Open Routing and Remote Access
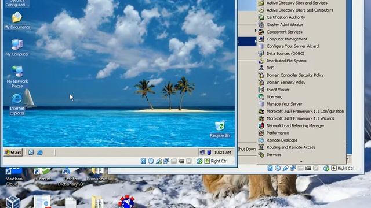 (301, 147)
